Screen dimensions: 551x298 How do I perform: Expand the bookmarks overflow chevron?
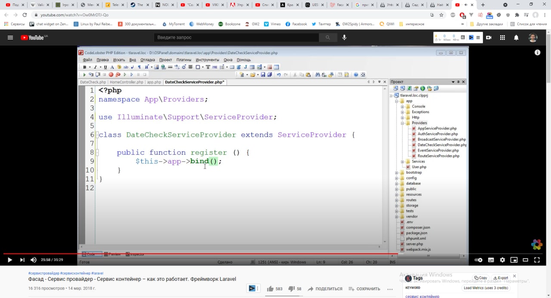463,24
